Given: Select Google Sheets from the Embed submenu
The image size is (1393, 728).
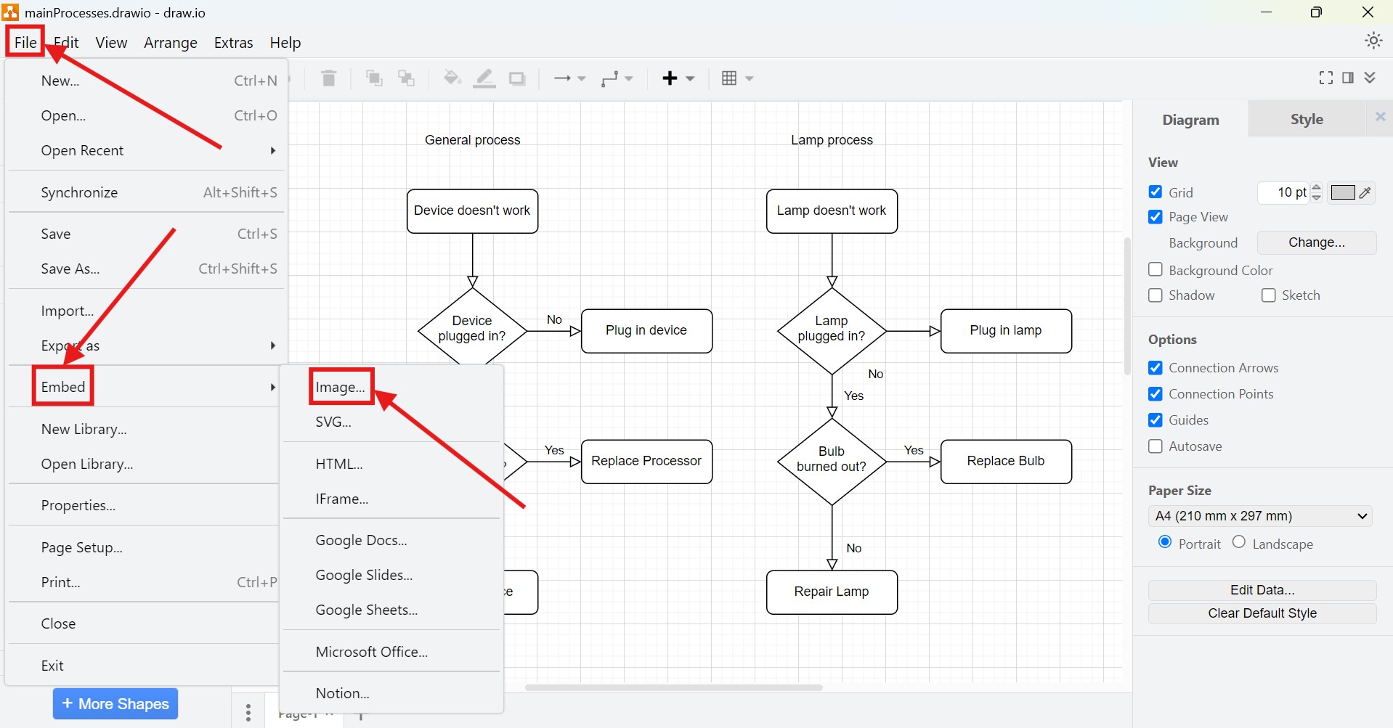Looking at the screenshot, I should [x=365, y=610].
